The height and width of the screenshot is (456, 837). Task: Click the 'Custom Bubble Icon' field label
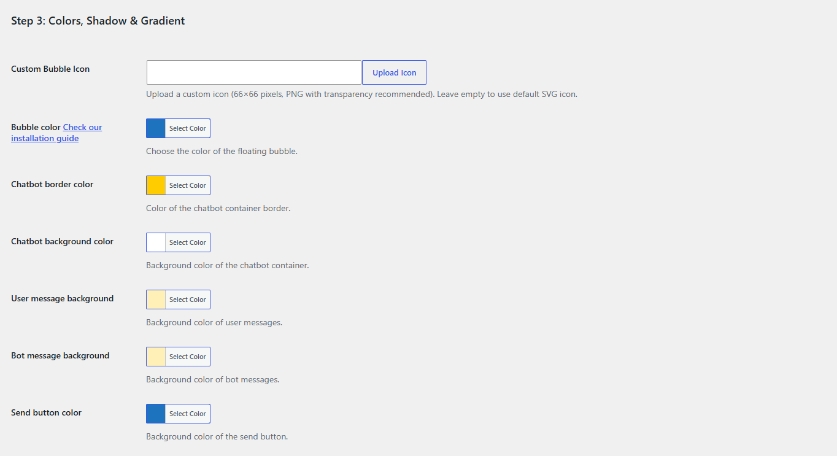click(50, 69)
